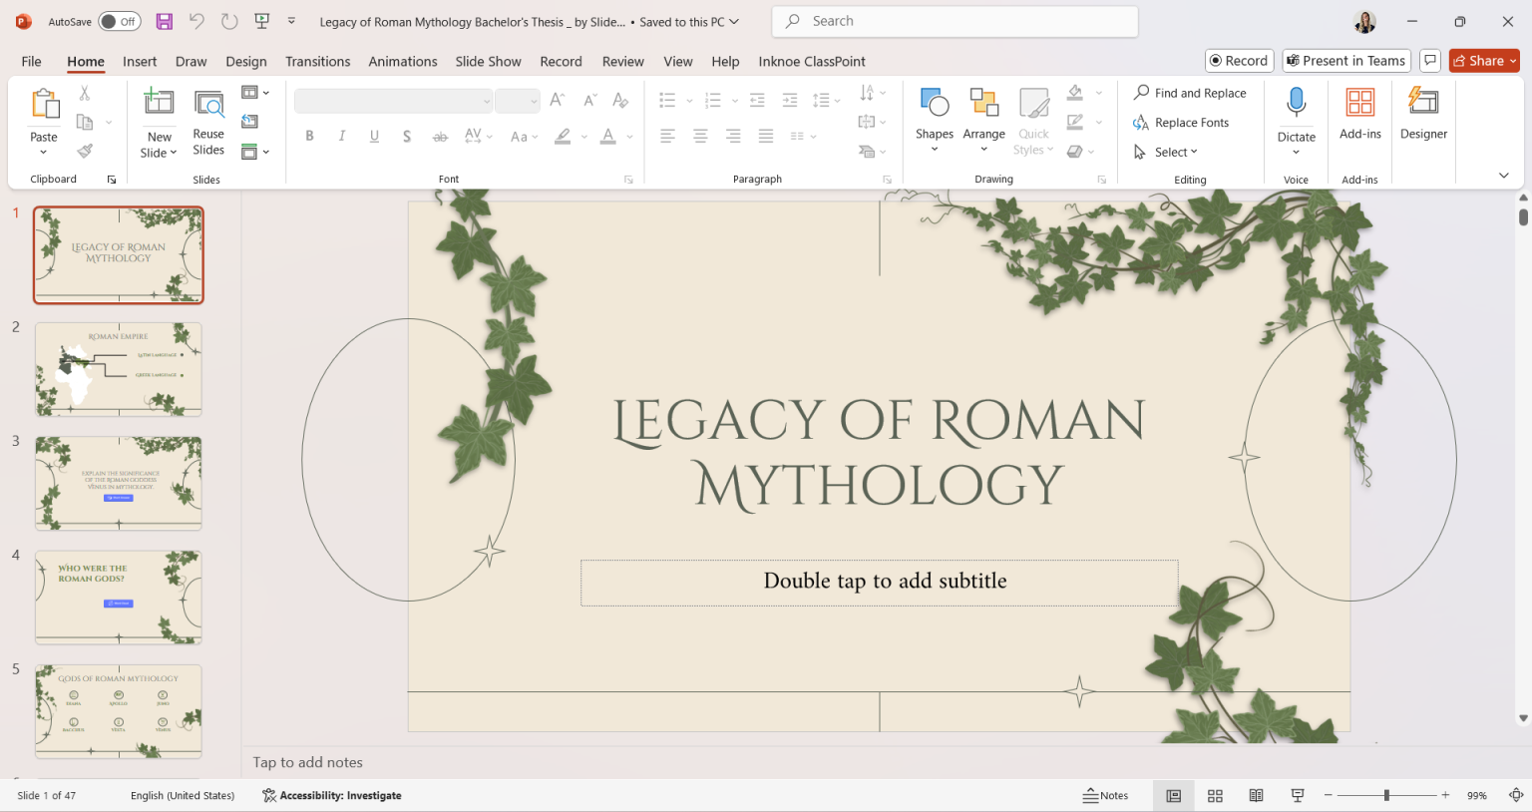Click Find and Replace

click(1191, 93)
